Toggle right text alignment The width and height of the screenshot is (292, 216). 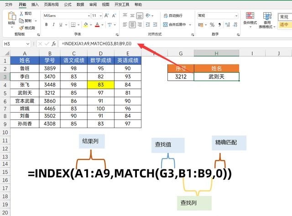pyautogui.click(x=140, y=25)
